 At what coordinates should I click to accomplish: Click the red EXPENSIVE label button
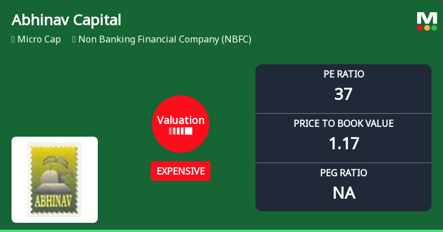[181, 171]
